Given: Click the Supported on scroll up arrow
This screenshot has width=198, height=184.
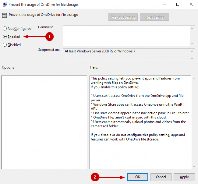Looking at the screenshot, I should [192, 51].
